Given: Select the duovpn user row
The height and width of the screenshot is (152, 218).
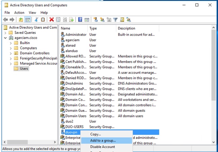Looking at the screenshot, I should (110, 132).
